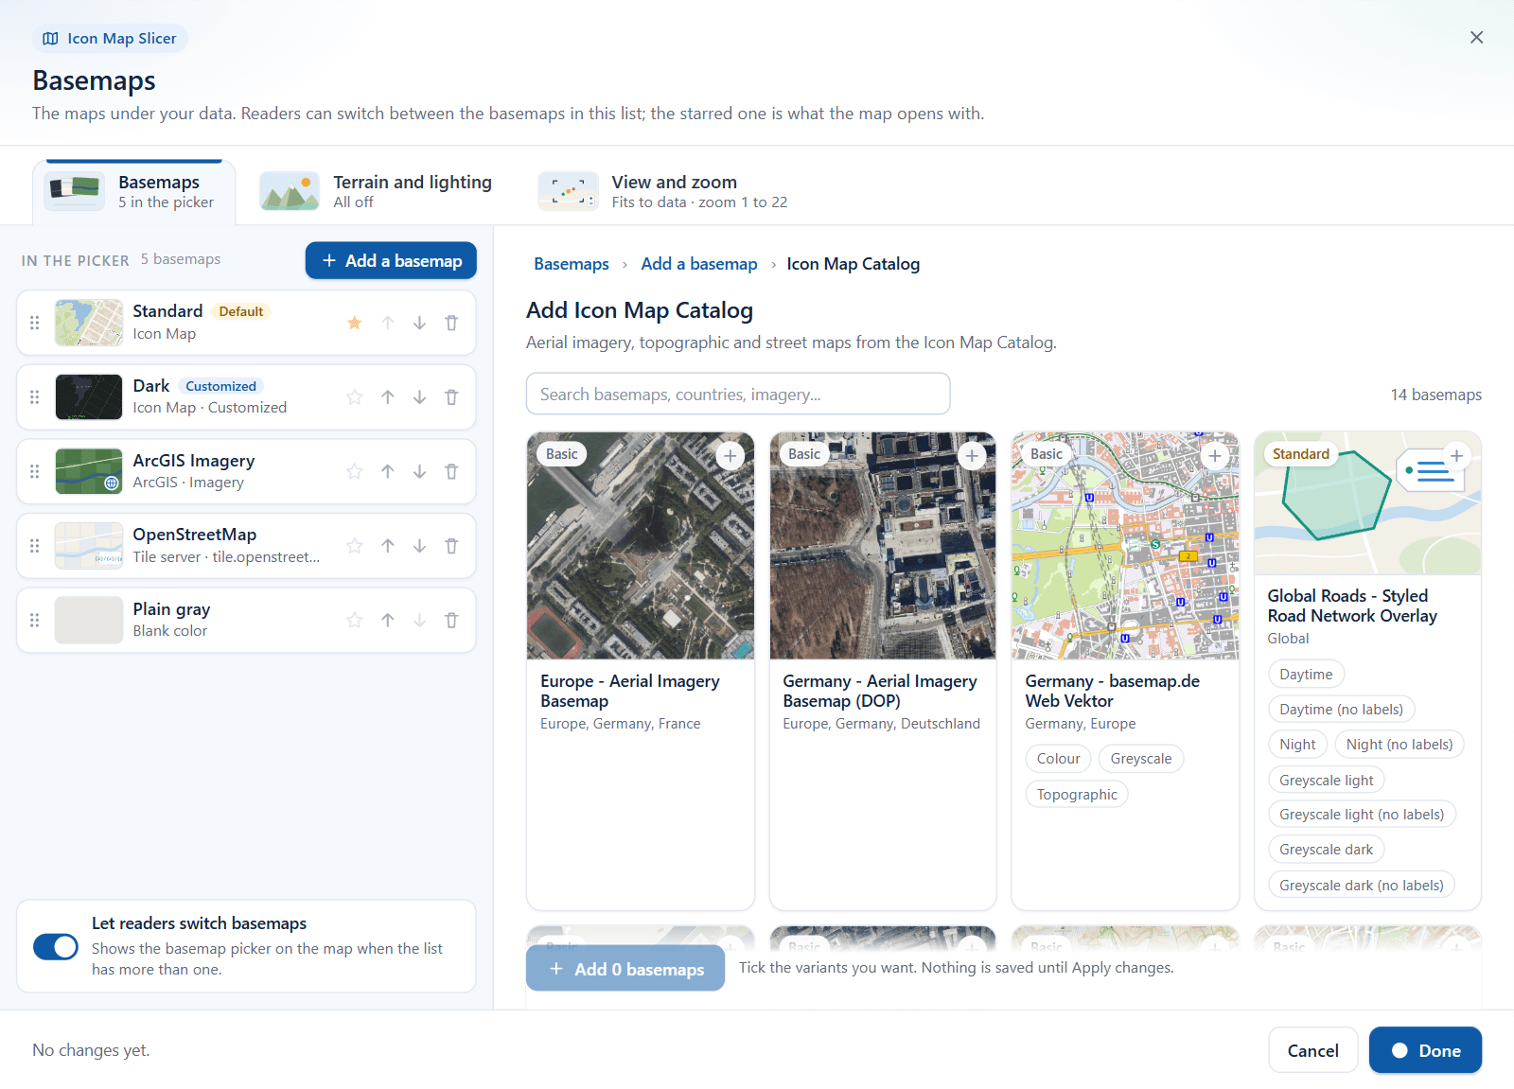
Task: Switch to the Basemaps tab
Action: point(133,192)
